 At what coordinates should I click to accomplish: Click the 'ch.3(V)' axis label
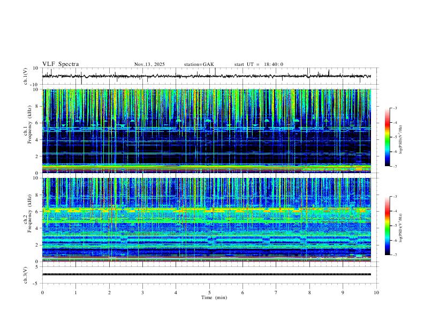pos(26,275)
